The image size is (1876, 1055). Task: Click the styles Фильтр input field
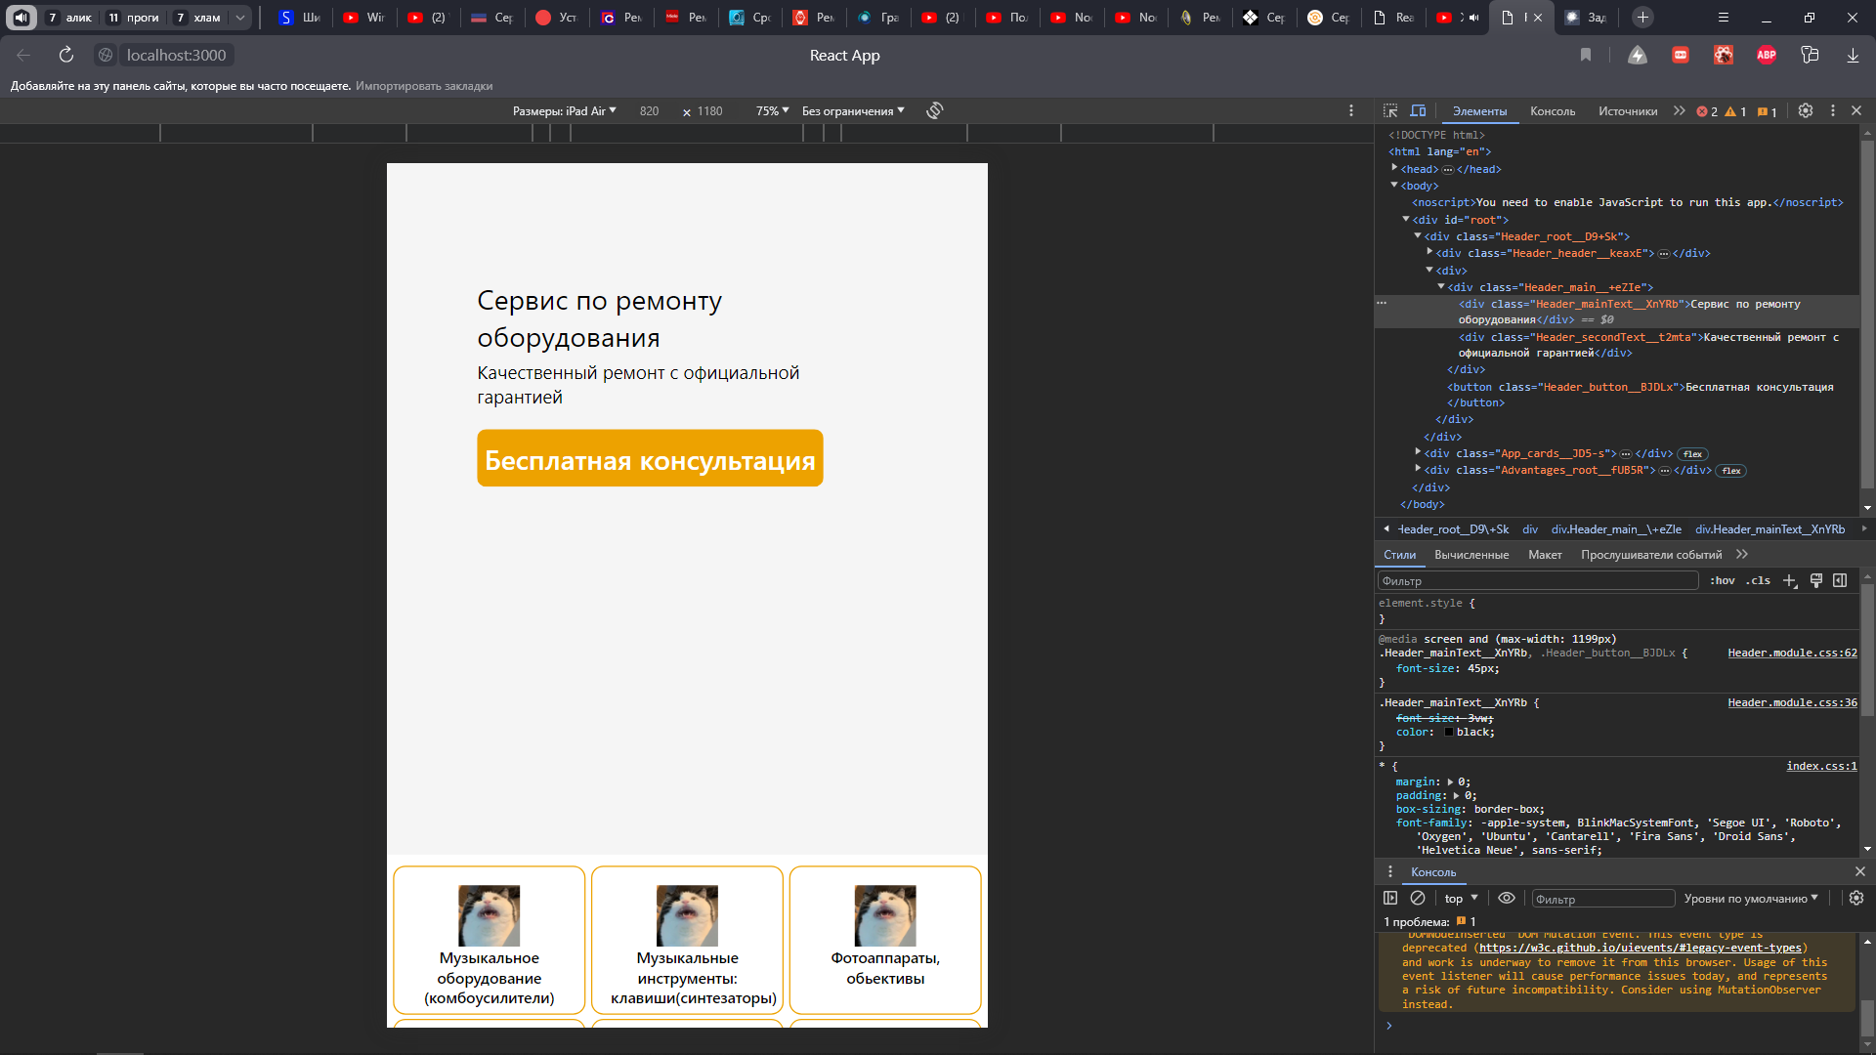coord(1538,580)
